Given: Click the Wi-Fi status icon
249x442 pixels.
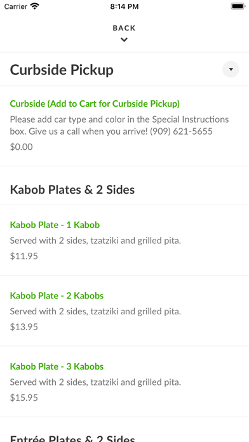Looking at the screenshot, I should pos(35,6).
